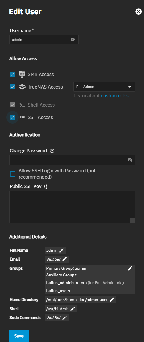Clear the Username field with X icon
This screenshot has width=144, height=342.
click(x=73, y=40)
